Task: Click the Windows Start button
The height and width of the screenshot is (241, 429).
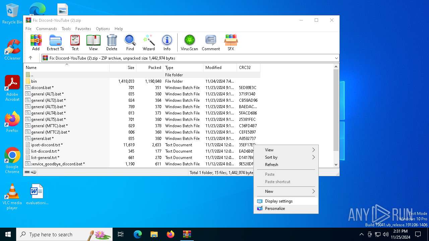Action: tap(8, 234)
